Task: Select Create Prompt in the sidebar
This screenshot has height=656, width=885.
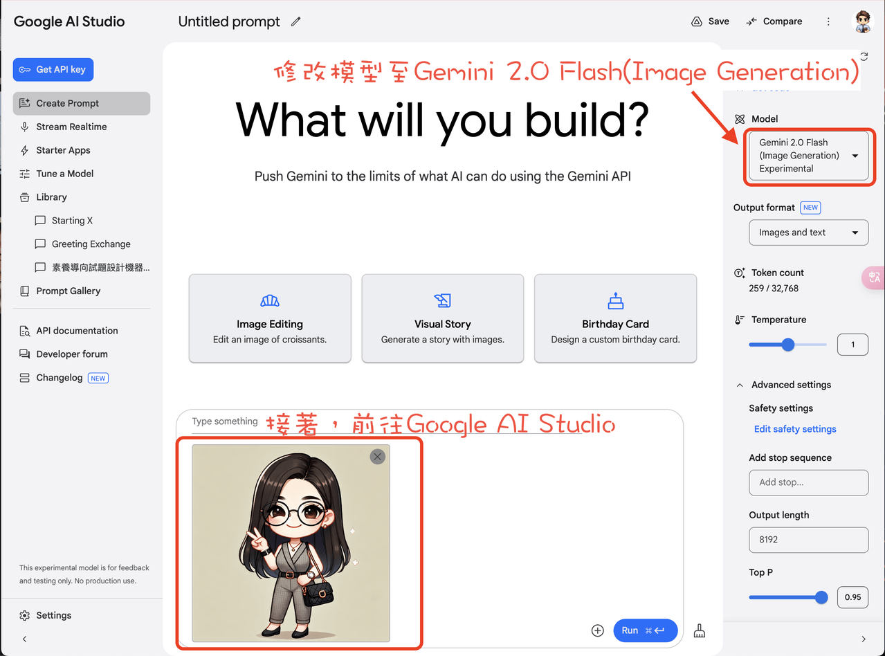Action: pyautogui.click(x=82, y=103)
